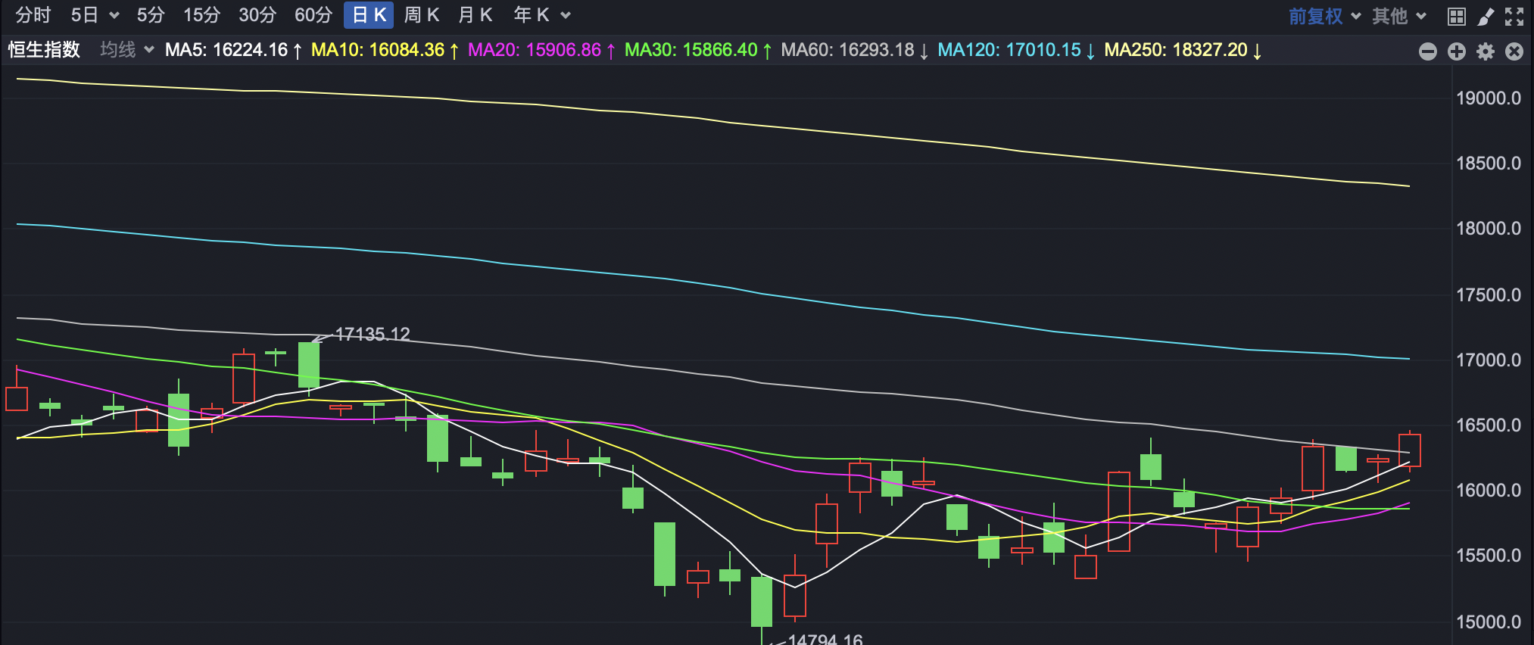
Task: Zoom in the chart with plus icon
Action: (x=1457, y=51)
